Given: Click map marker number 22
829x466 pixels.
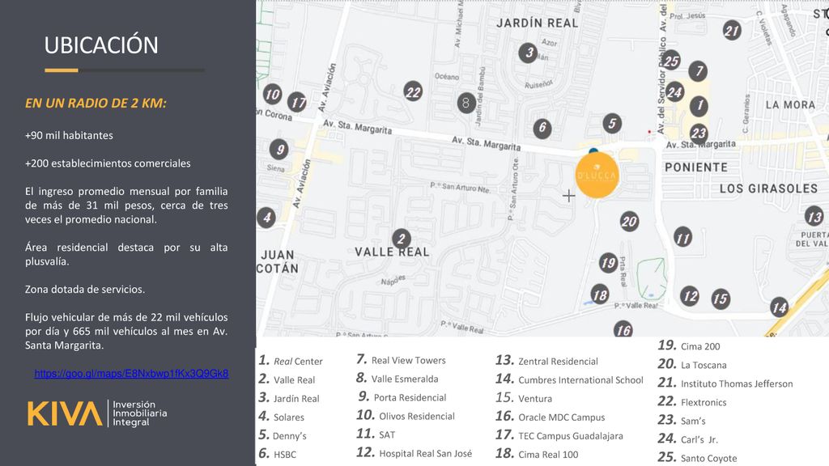Looking at the screenshot, I should [413, 92].
